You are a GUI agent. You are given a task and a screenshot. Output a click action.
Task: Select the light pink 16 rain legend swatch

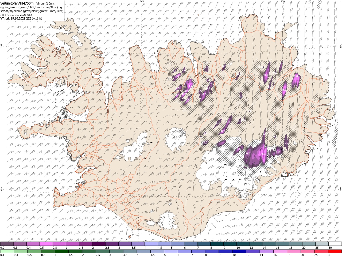(x=280, y=251)
